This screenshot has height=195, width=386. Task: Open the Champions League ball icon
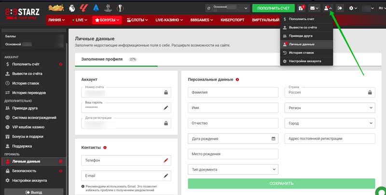click(108, 8)
